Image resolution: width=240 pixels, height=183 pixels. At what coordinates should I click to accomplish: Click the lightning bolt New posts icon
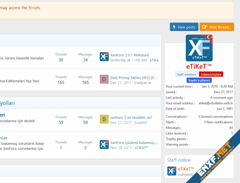click(174, 27)
